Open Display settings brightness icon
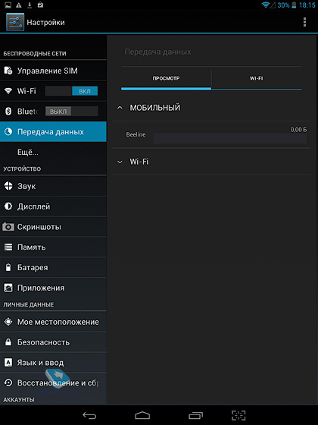Image resolution: width=318 pixels, height=425 pixels. click(8, 206)
